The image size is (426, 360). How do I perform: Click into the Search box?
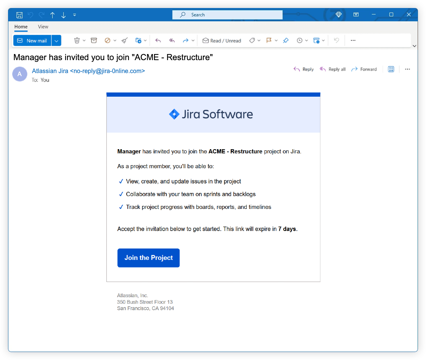[227, 14]
